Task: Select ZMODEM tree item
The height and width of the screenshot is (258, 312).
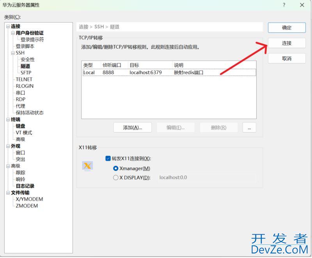Action: point(27,206)
